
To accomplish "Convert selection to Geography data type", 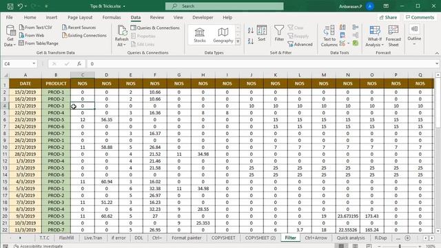I will pos(223,35).
